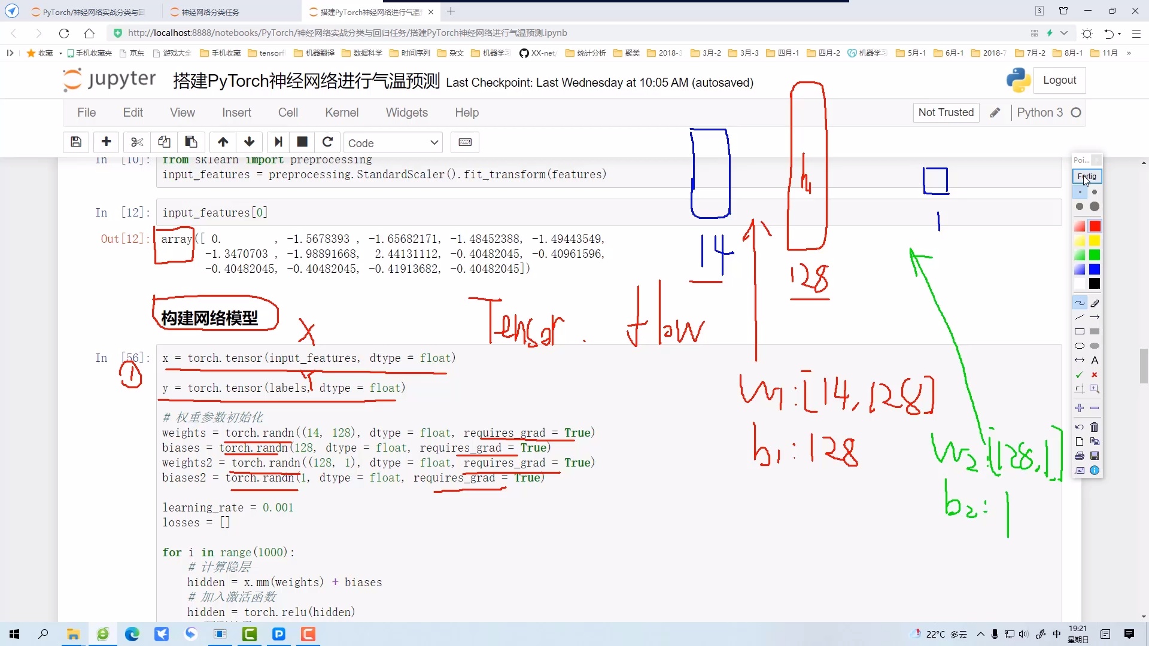This screenshot has width=1149, height=646.
Task: Select the eraser in the annotation panel
Action: 1096,303
